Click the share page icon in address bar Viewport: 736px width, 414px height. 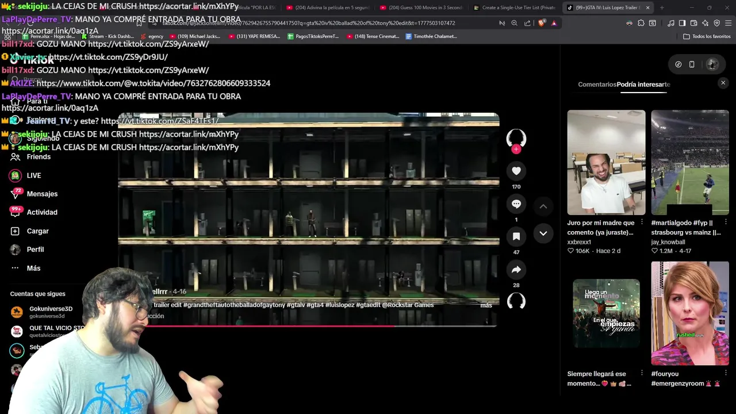point(527,23)
